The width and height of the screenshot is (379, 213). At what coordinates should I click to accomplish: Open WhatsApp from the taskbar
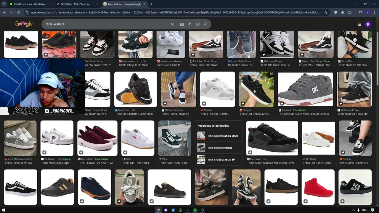coord(180,210)
